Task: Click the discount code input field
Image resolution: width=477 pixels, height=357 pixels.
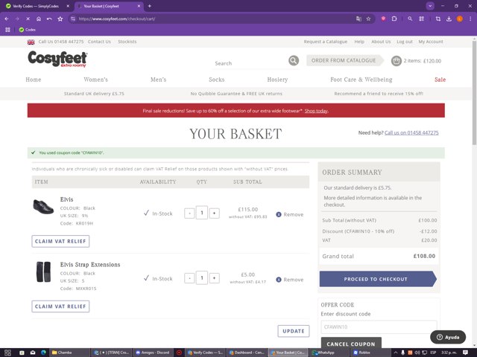Action: 379,327
